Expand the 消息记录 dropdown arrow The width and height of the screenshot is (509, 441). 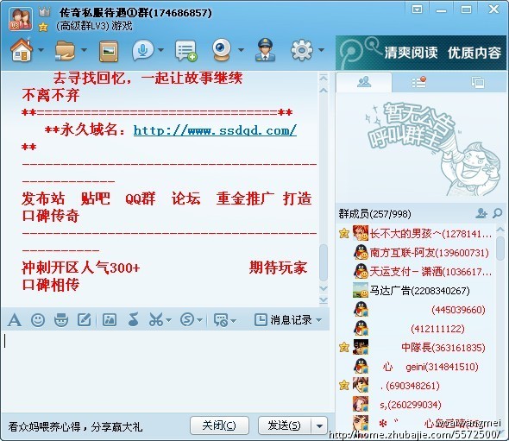319,320
